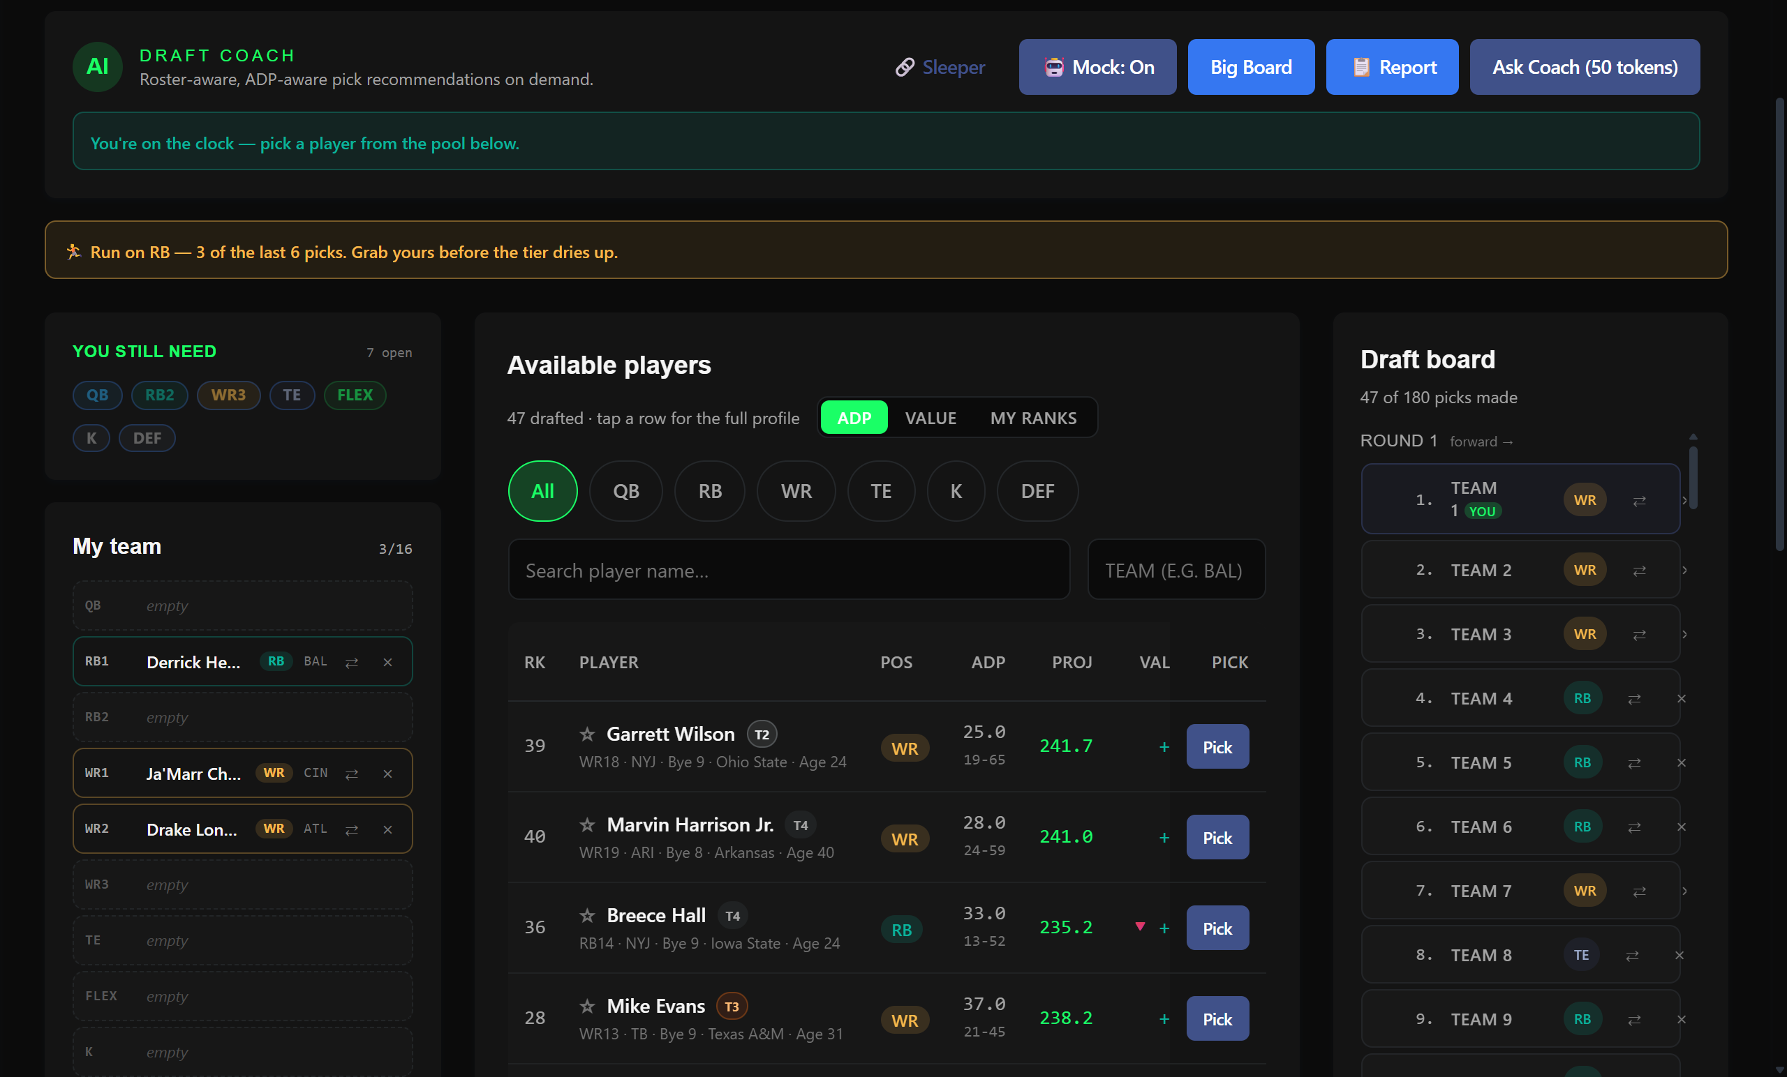The height and width of the screenshot is (1077, 1787).
Task: Swap Ja'Marr Chase in WR1 slot
Action: pyautogui.click(x=352, y=774)
